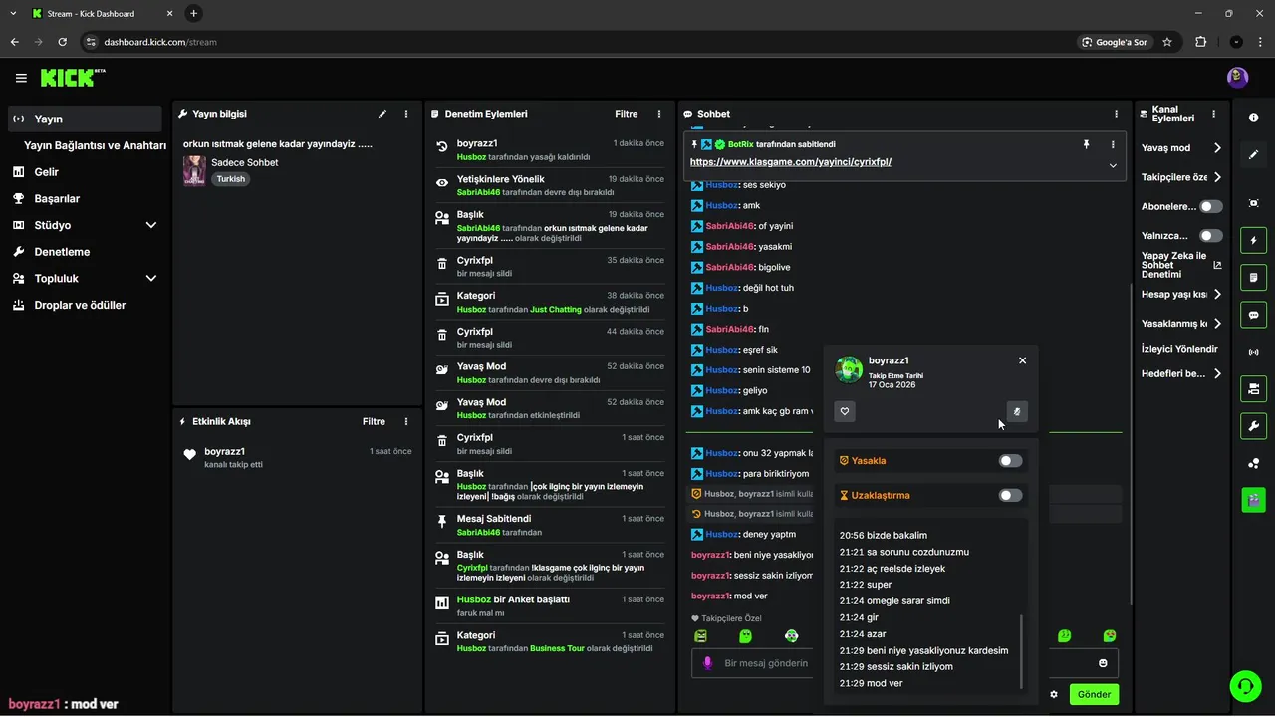Toggle the Uzaklaştırma timeout switch
Viewport: 1275px width, 717px height.
(1010, 495)
